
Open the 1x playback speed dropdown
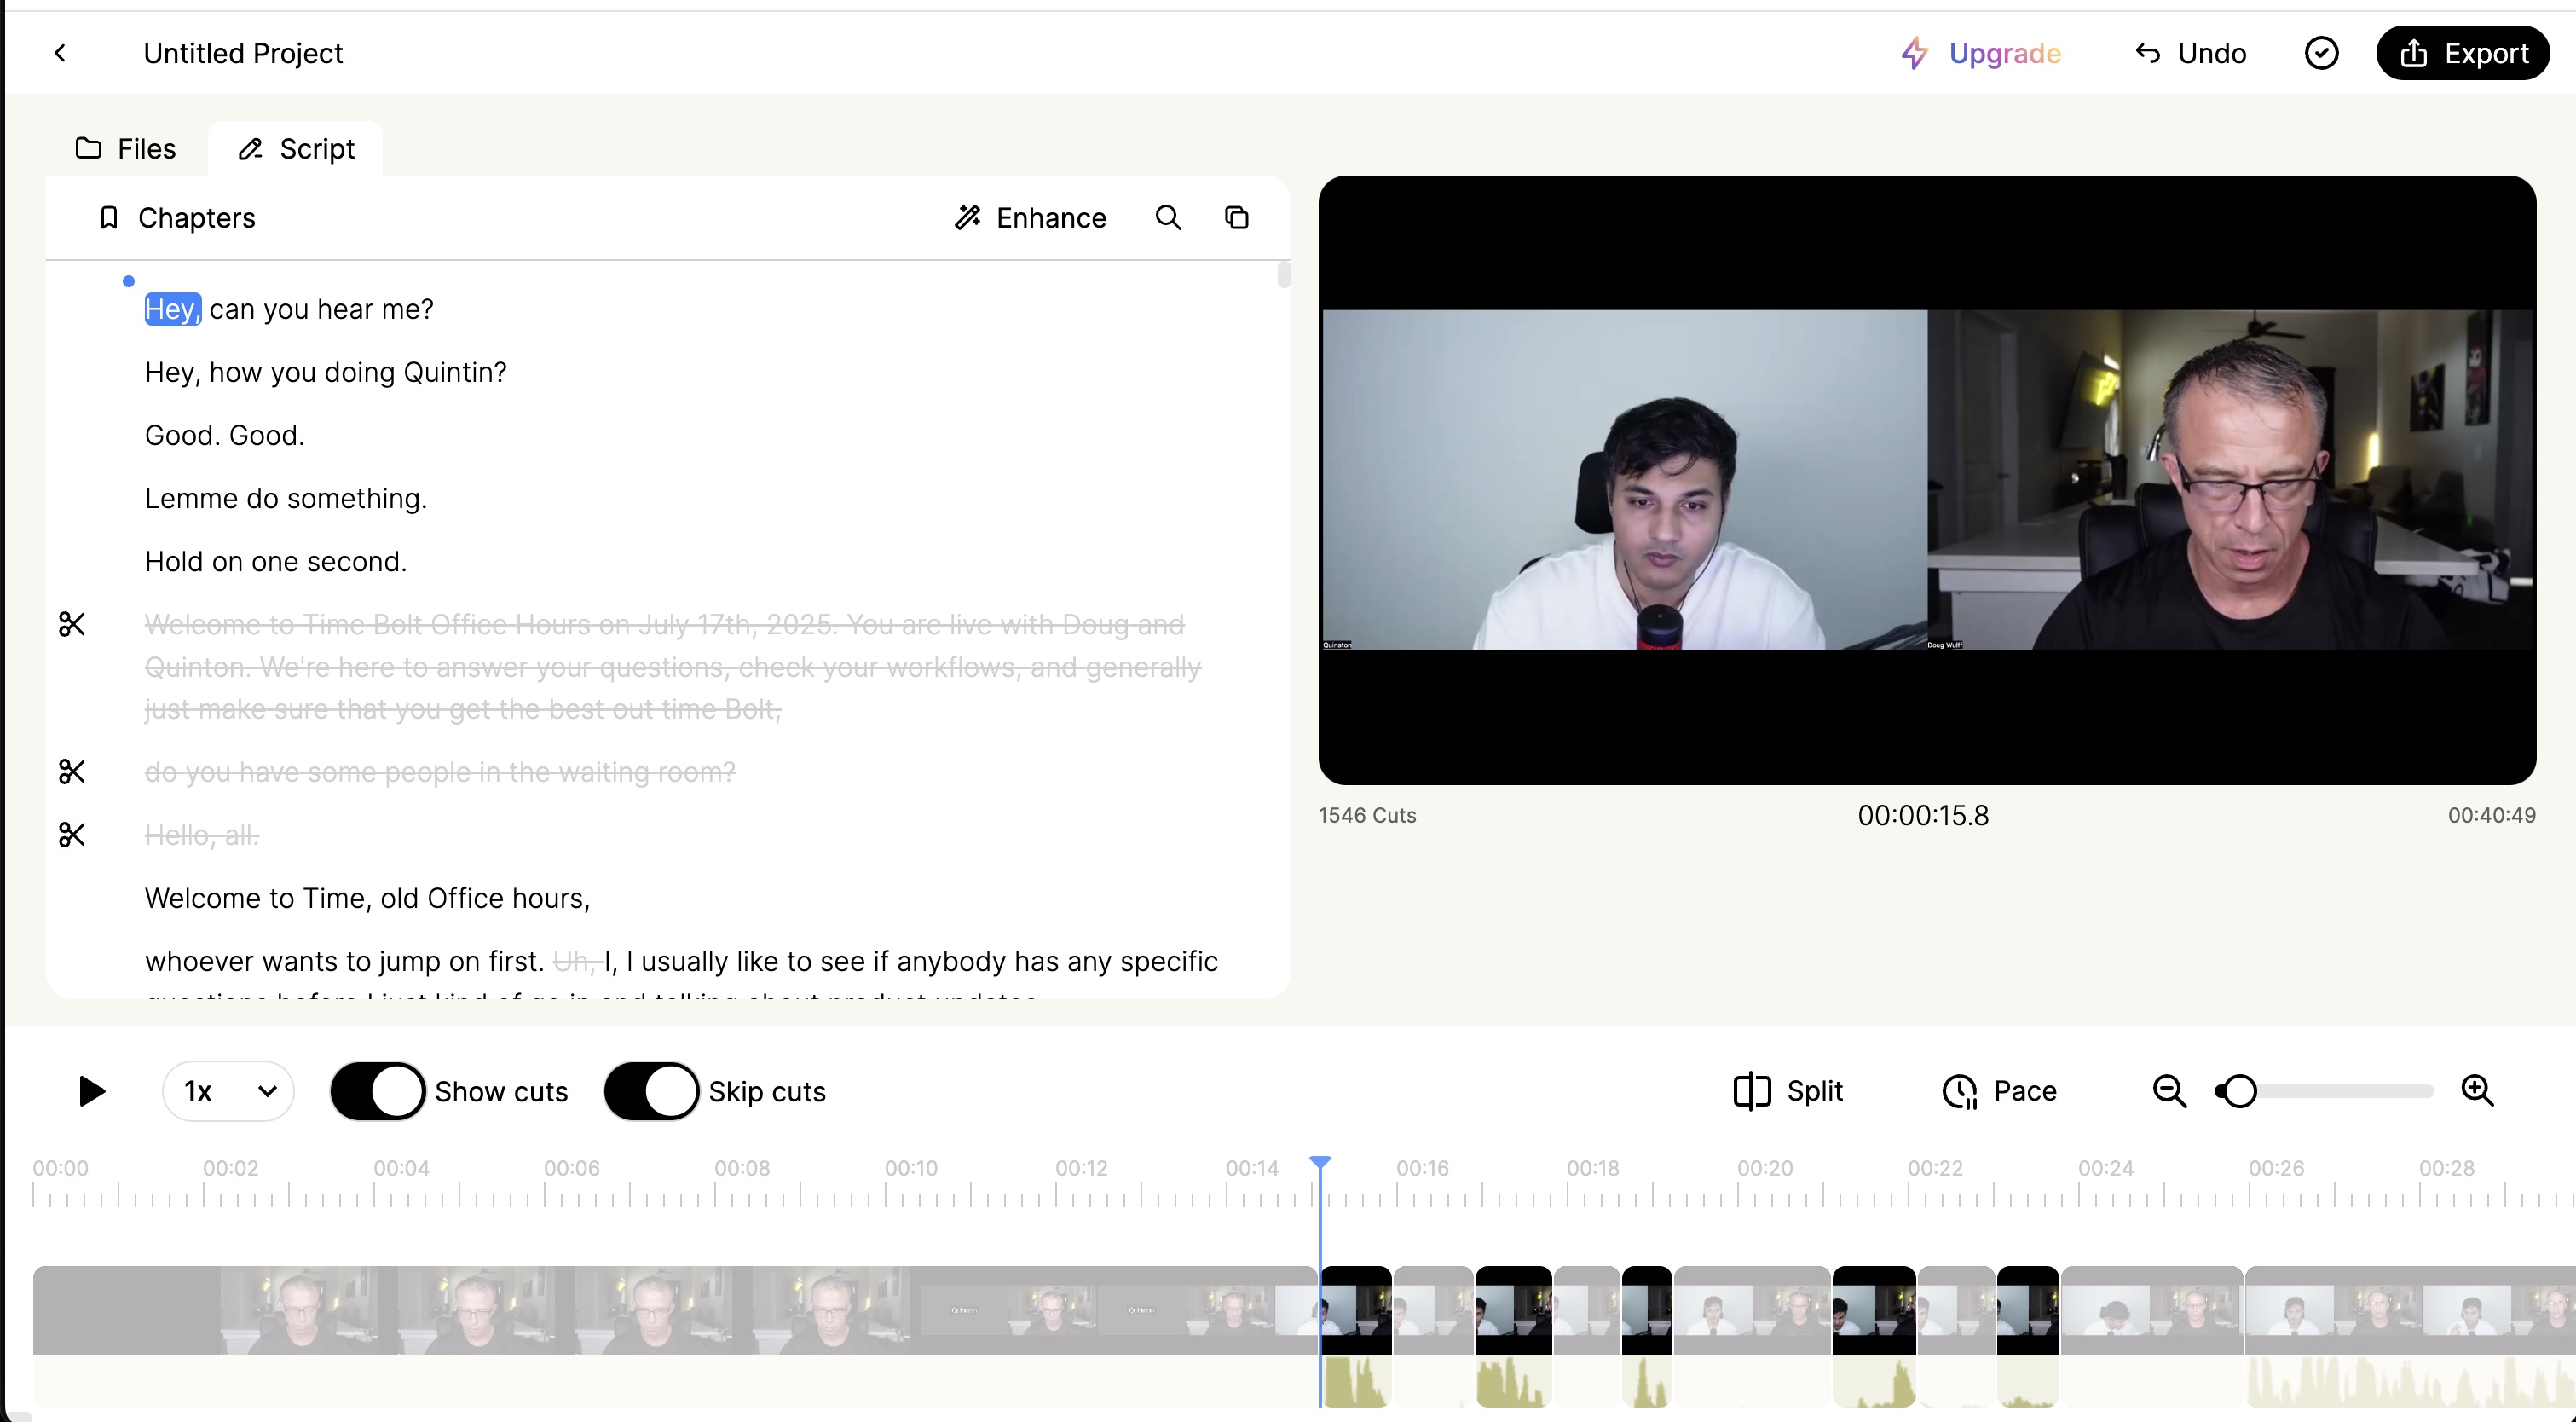[x=228, y=1091]
